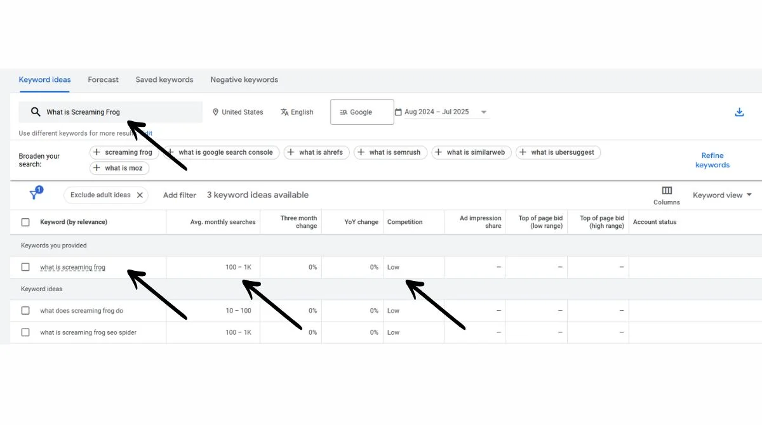Open the Columns icon
The image size is (762, 425).
point(667,190)
